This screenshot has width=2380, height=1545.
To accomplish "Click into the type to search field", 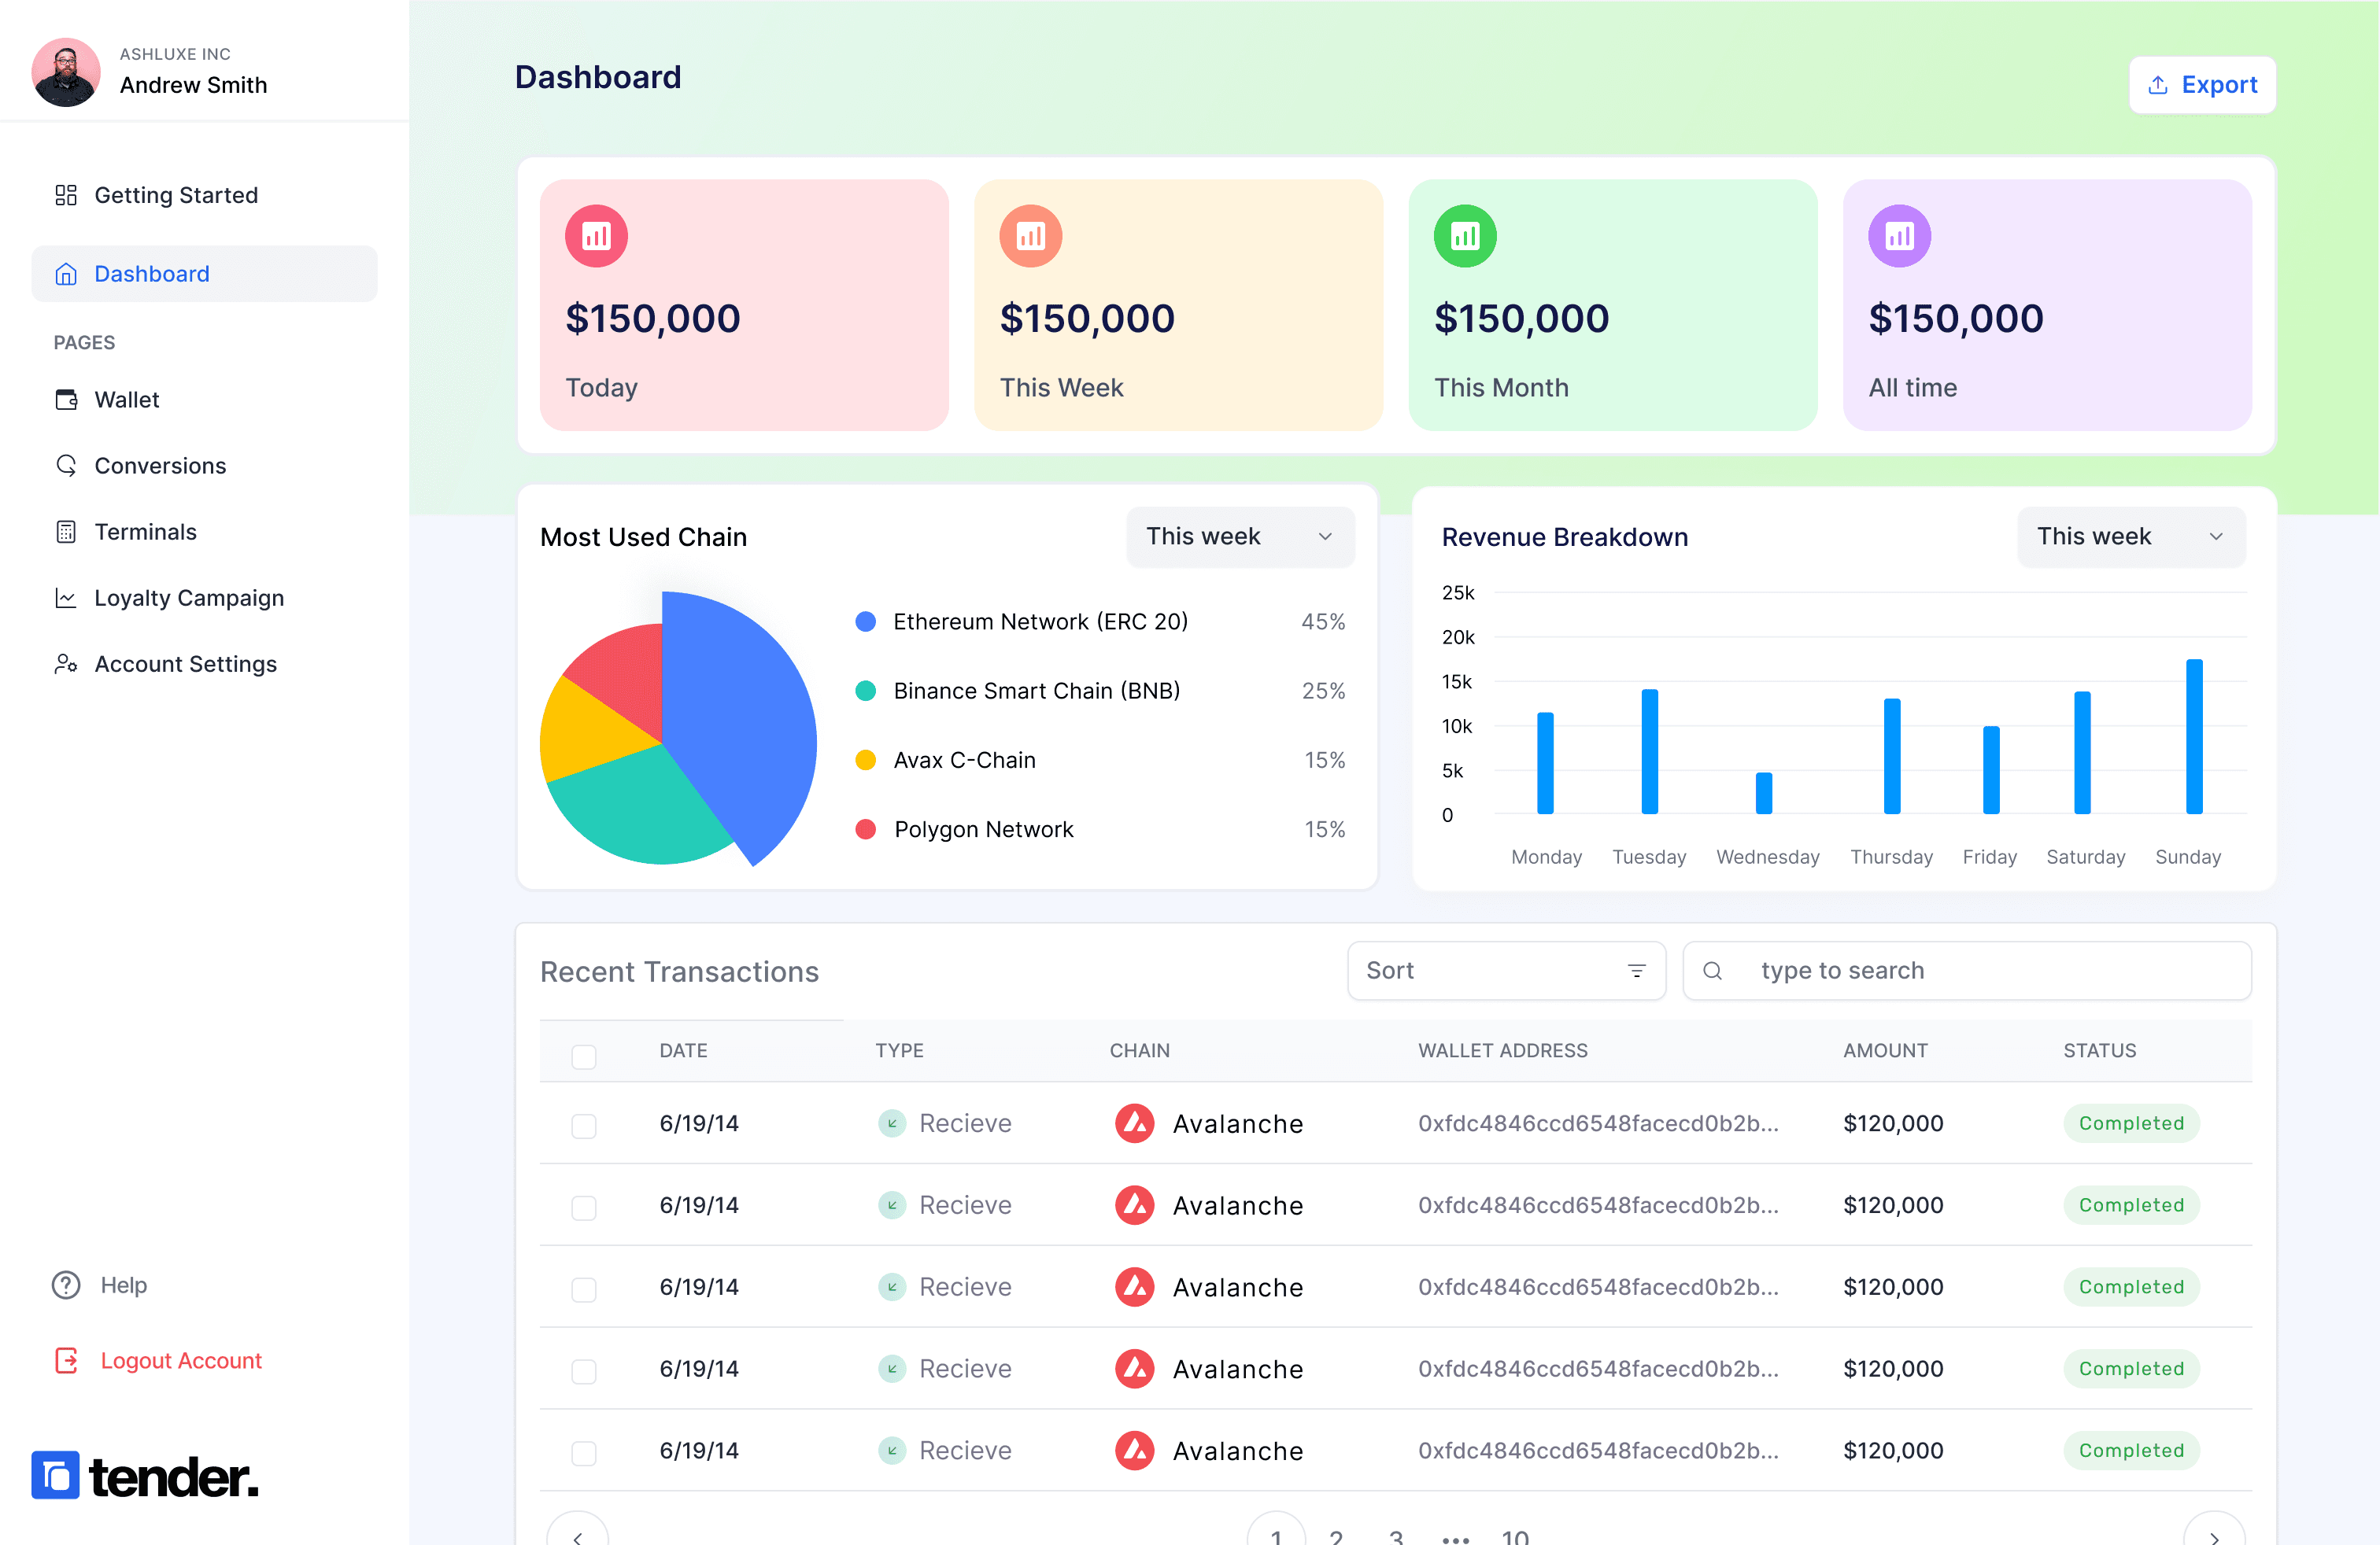I will 1967,971.
